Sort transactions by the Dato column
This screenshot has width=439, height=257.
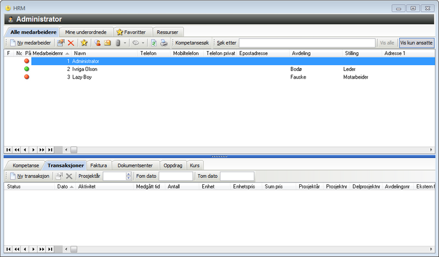click(x=65, y=187)
